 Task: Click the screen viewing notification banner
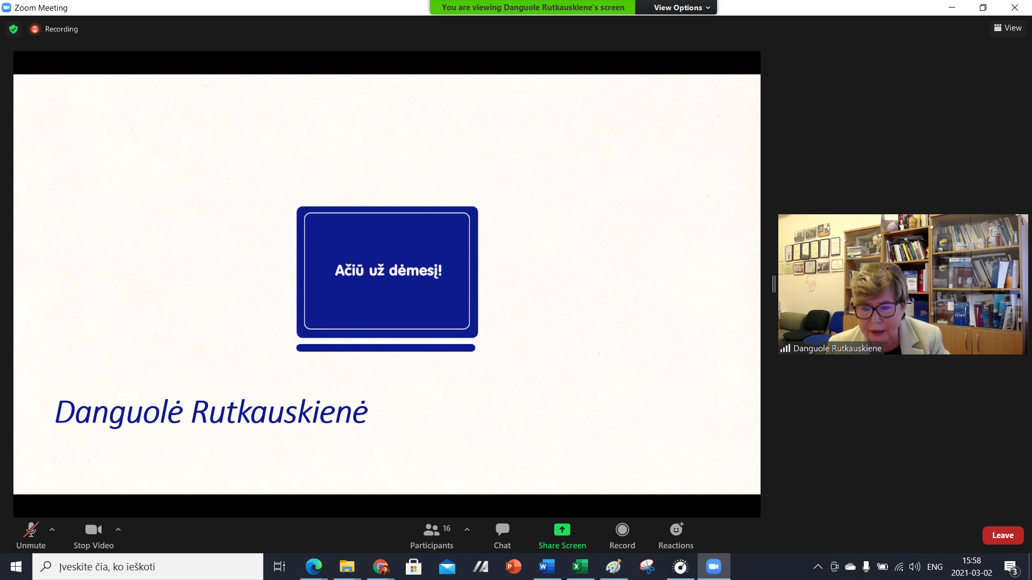(x=533, y=8)
